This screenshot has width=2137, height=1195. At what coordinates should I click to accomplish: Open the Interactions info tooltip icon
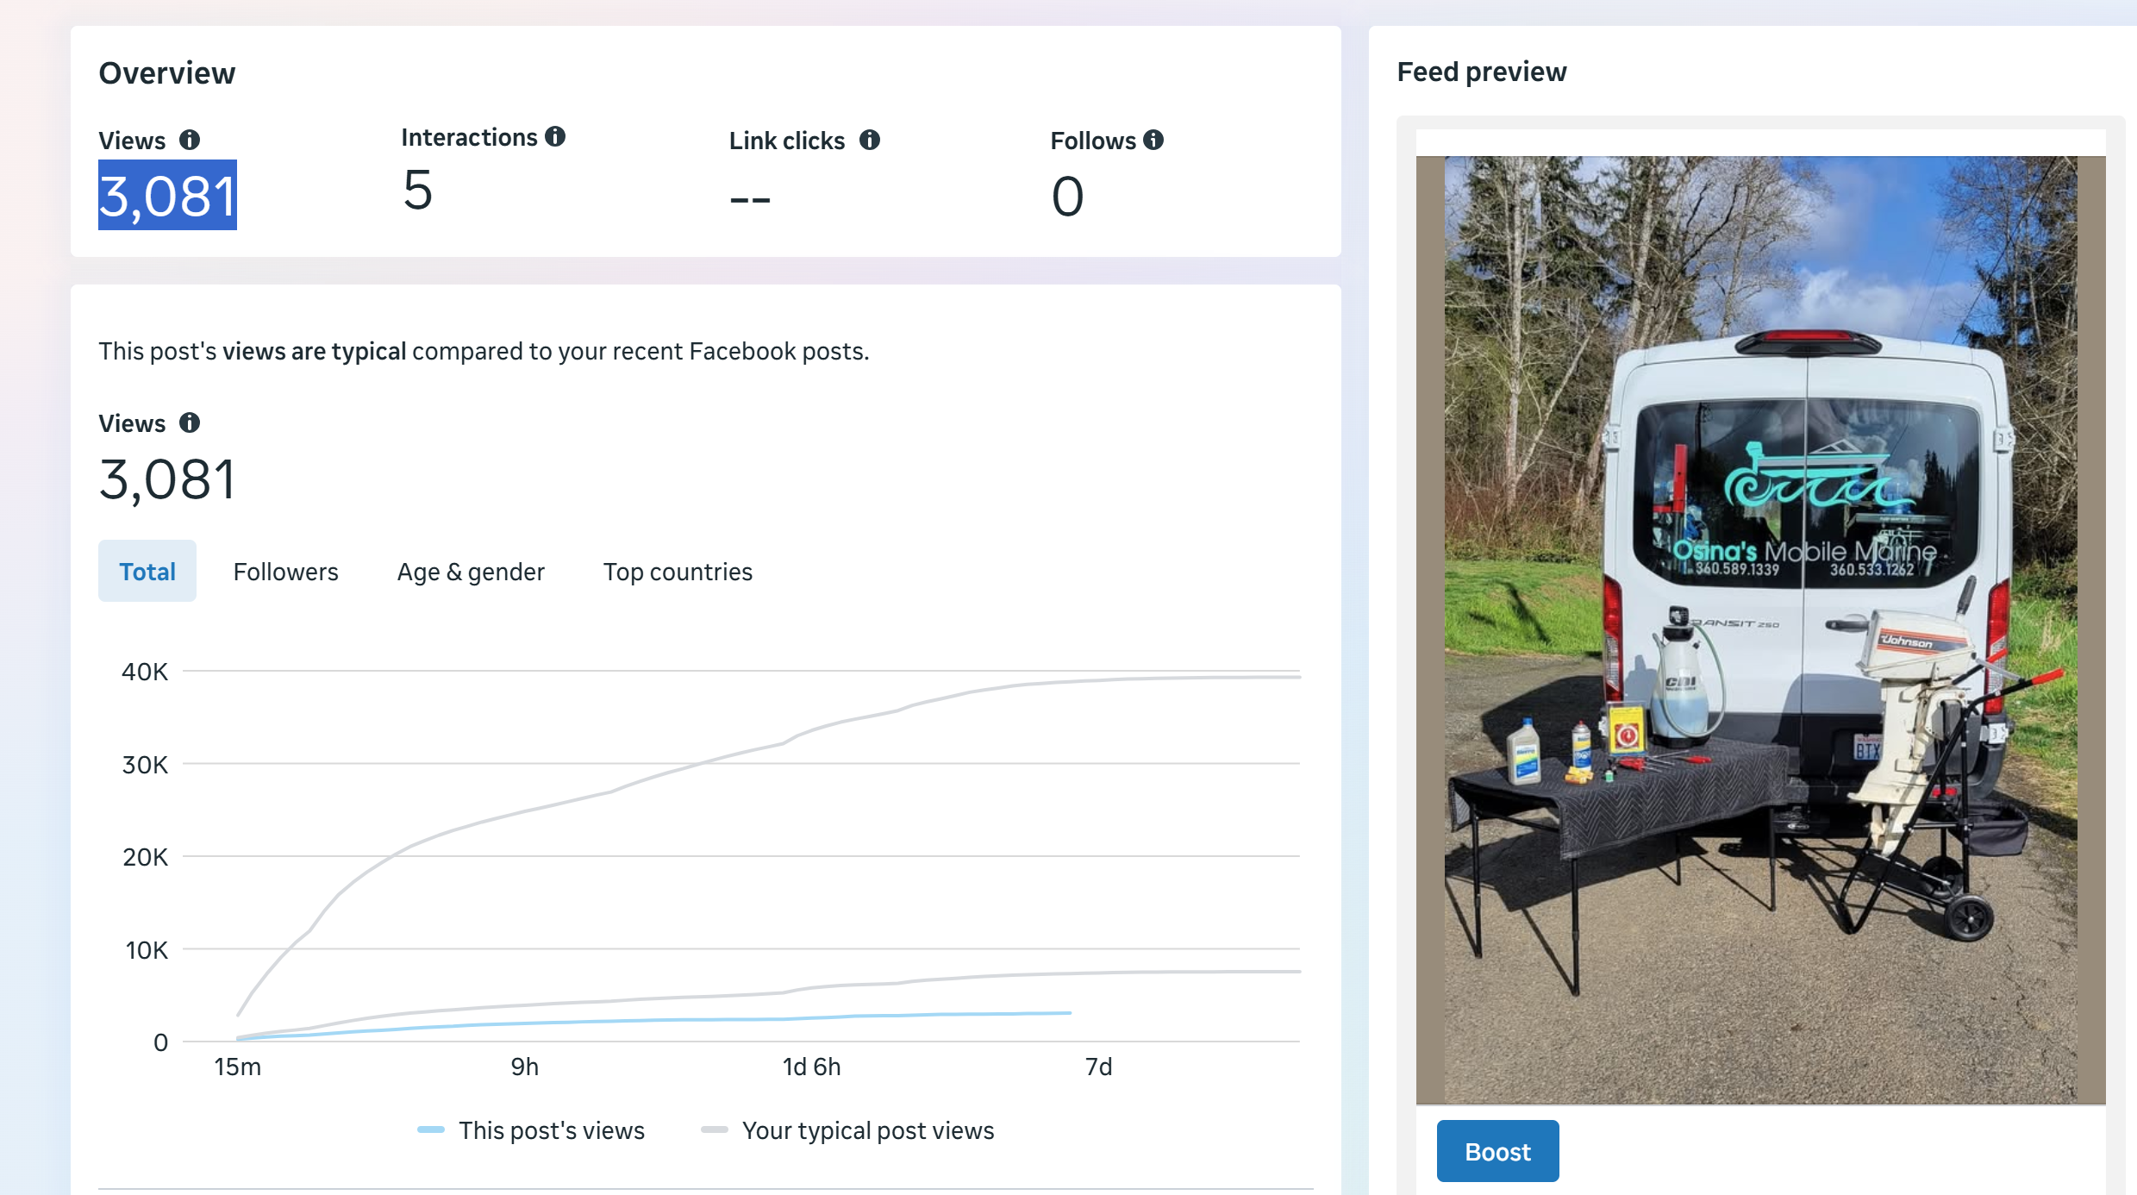point(555,136)
